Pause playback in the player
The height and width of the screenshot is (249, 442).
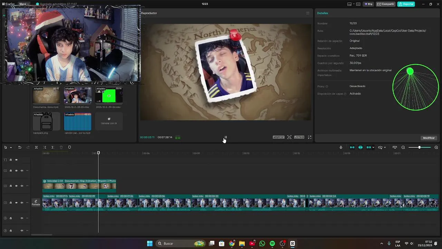point(225,137)
